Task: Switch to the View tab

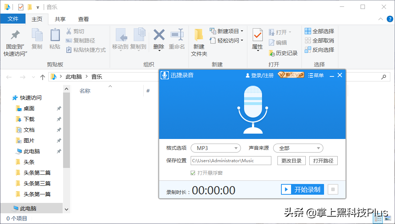Action: click(x=84, y=19)
